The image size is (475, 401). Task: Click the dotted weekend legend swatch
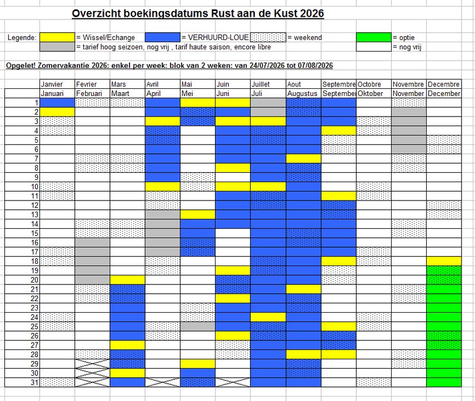(268, 37)
